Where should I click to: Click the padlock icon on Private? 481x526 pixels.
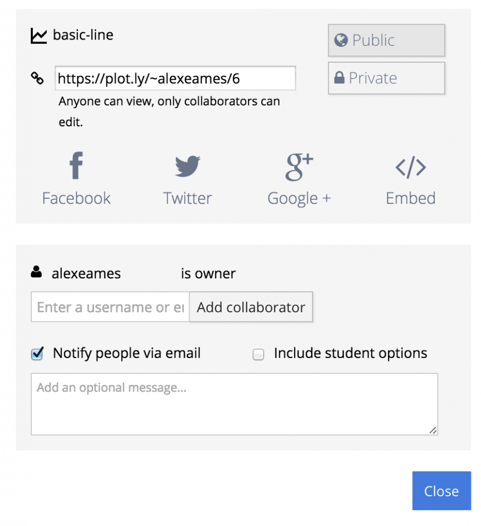339,78
